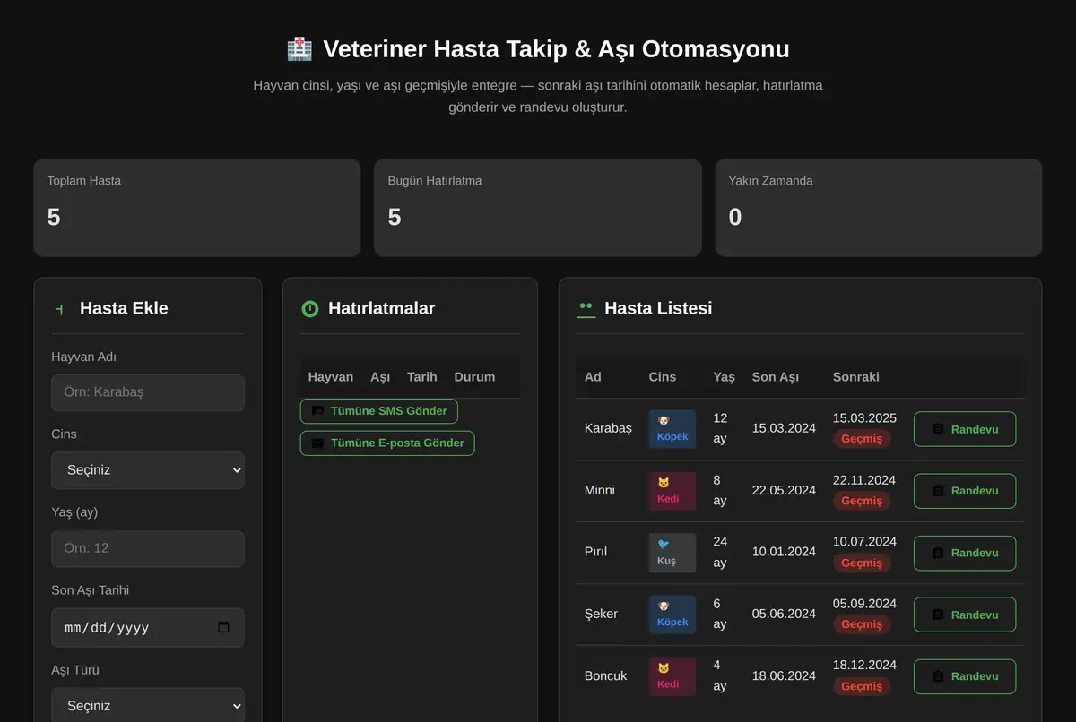The image size is (1076, 722).
Task: Click the Toplam Hasta stat card
Action: point(197,208)
